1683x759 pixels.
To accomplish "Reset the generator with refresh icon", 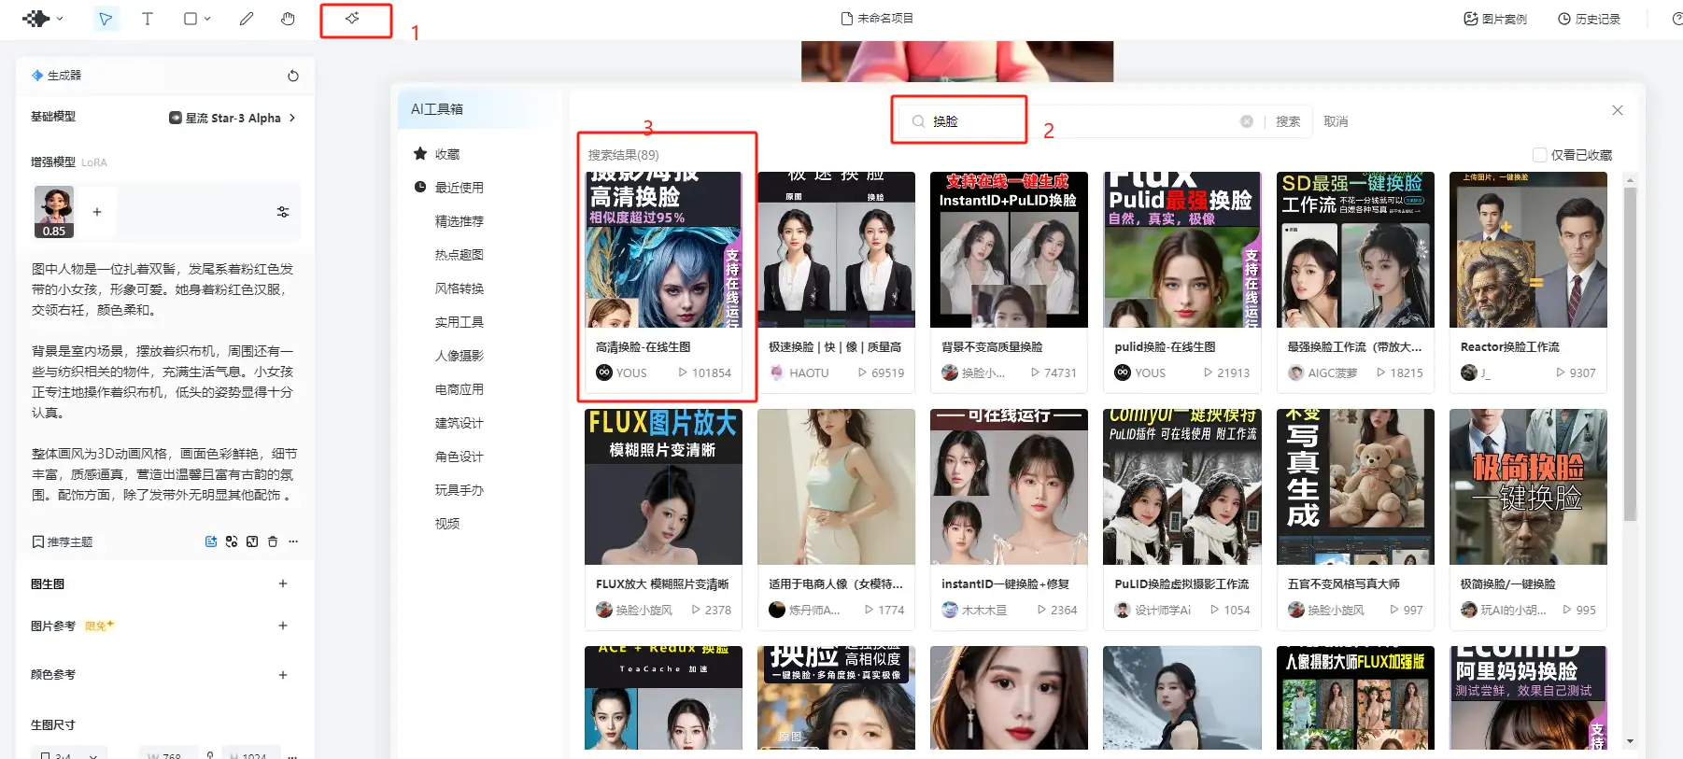I will point(293,76).
